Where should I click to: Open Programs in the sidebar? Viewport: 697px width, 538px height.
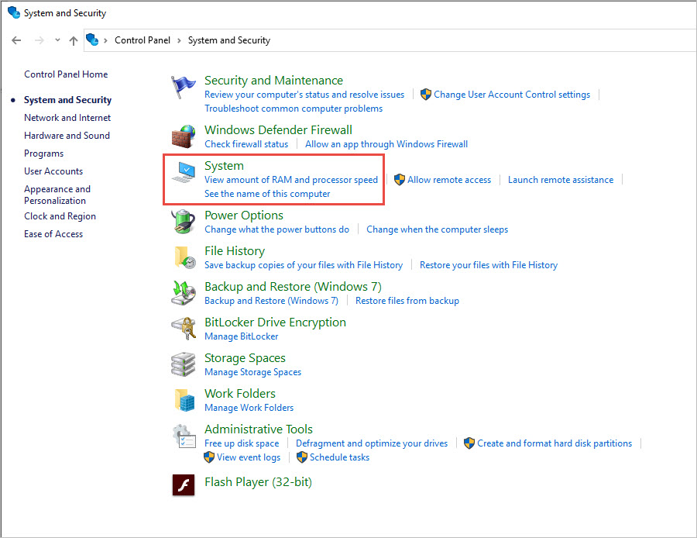[x=43, y=153]
